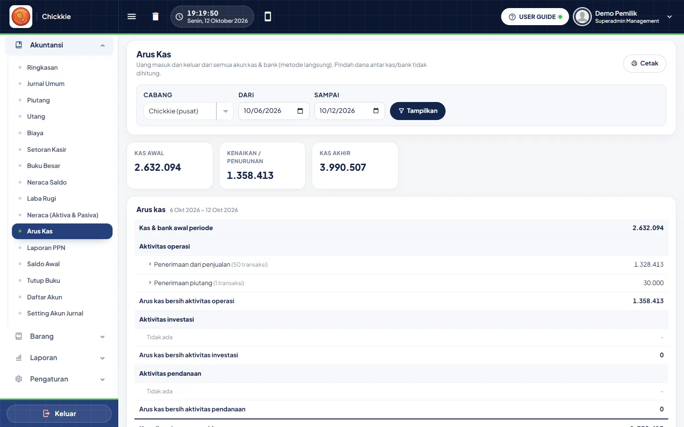
Task: Open Setting Akun Jurnal item
Action: point(55,314)
